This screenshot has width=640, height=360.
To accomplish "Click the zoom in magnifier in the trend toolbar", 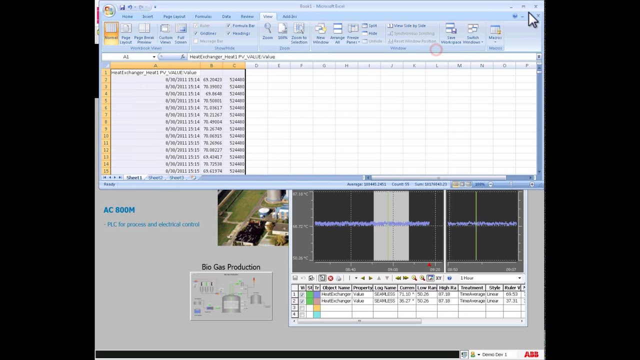I will click(422, 278).
